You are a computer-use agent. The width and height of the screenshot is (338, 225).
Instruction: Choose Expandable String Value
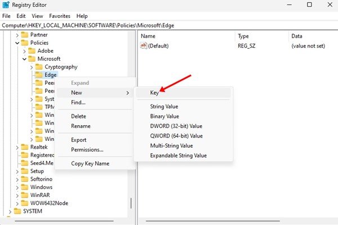tap(184, 155)
